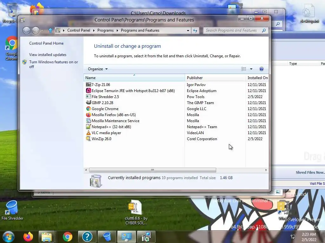The height and width of the screenshot is (243, 325).
Task: Select the VideoLAN publisher cell
Action: pos(195,133)
